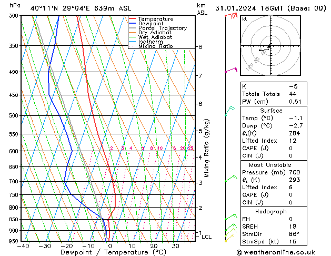Viewport: 331px width, 256px height.
Task: Click the Surface section heading
Action: point(271,111)
